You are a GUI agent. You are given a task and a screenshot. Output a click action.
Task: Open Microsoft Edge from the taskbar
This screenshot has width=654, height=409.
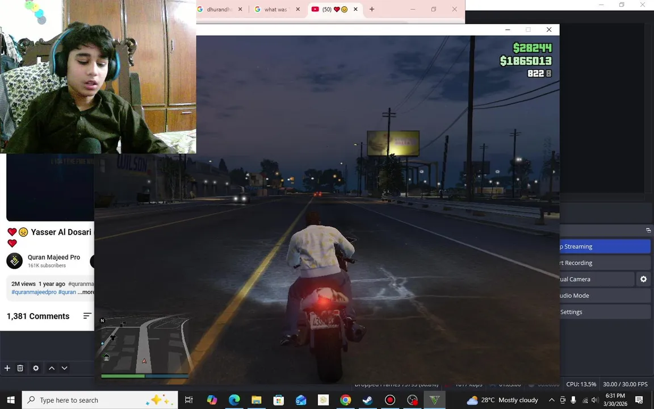[x=234, y=400]
